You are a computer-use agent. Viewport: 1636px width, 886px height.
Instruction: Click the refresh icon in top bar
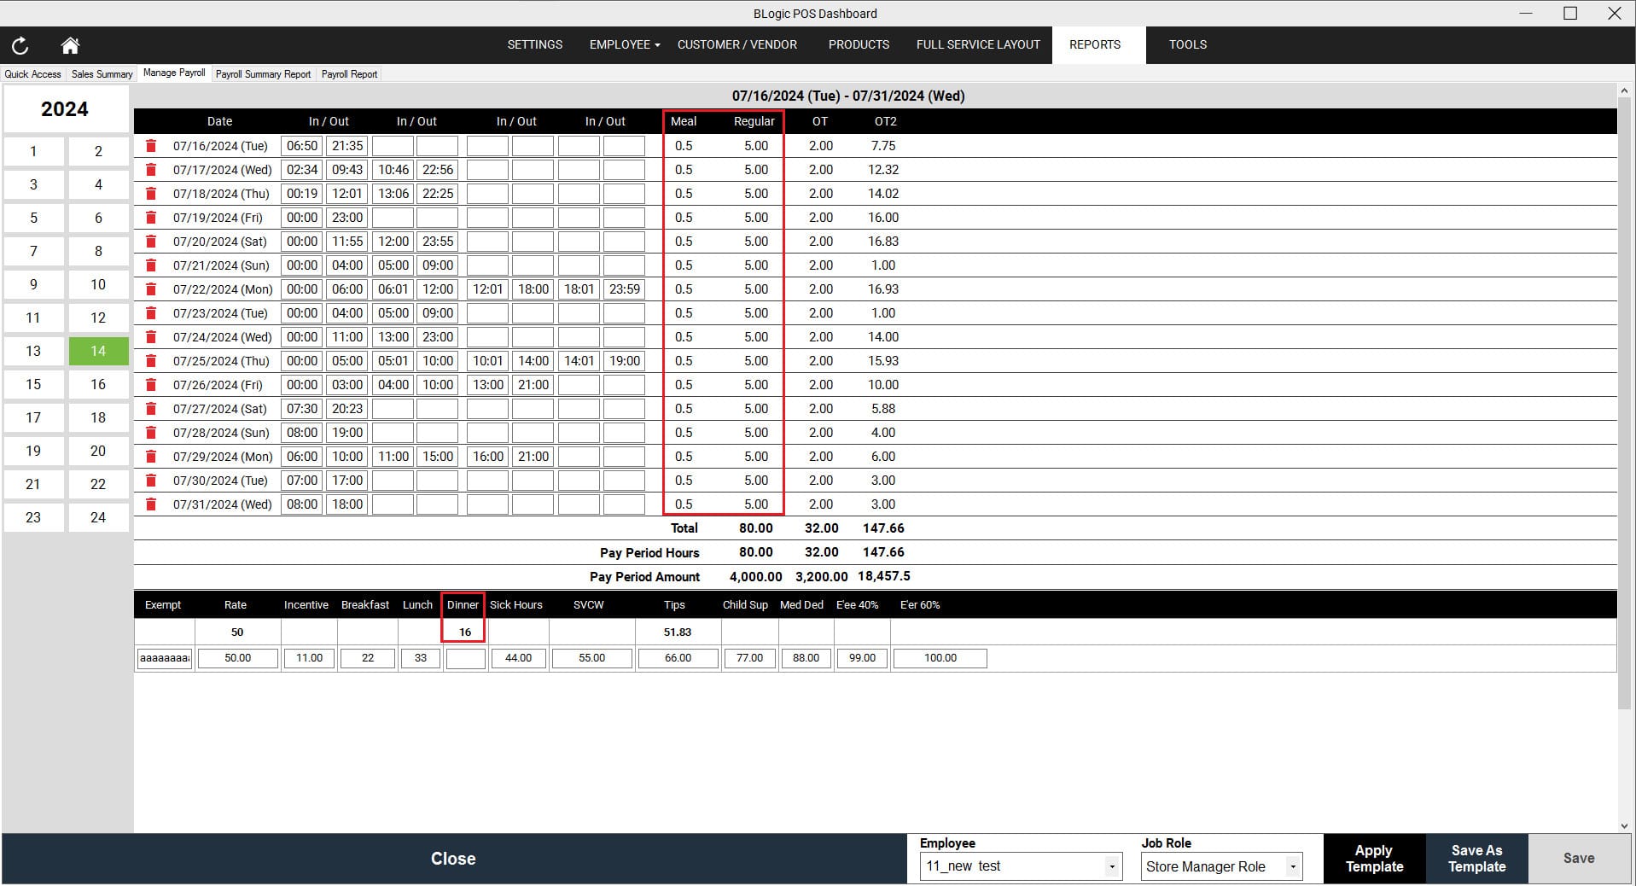tap(20, 45)
